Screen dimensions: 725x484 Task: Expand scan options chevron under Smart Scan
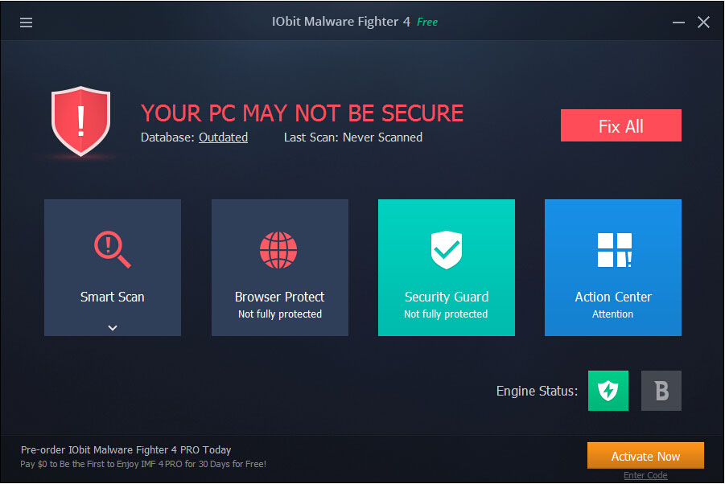113,328
